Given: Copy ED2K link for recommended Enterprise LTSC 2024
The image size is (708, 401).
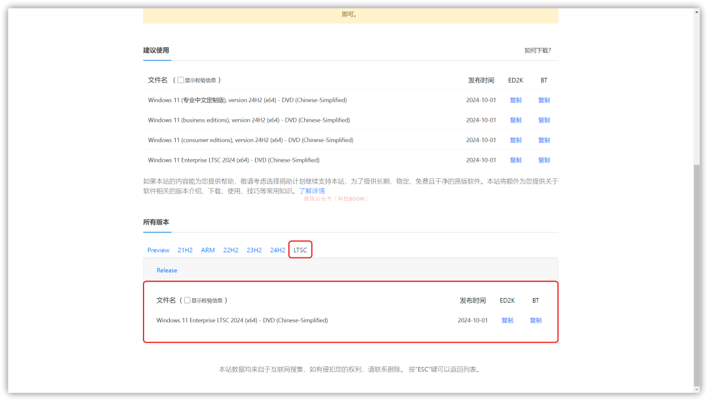Looking at the screenshot, I should click(516, 160).
